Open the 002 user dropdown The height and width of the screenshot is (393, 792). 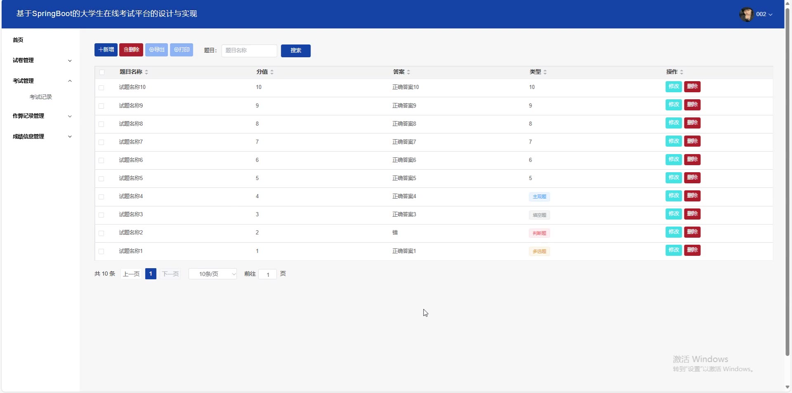pyautogui.click(x=764, y=14)
